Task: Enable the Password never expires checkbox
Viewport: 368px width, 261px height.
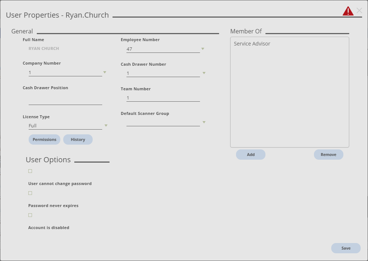Action: (x=30, y=193)
